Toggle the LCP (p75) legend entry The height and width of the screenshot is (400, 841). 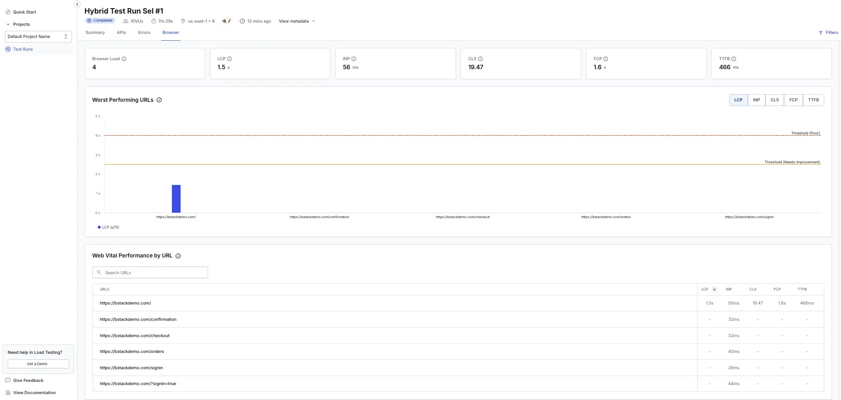[109, 227]
